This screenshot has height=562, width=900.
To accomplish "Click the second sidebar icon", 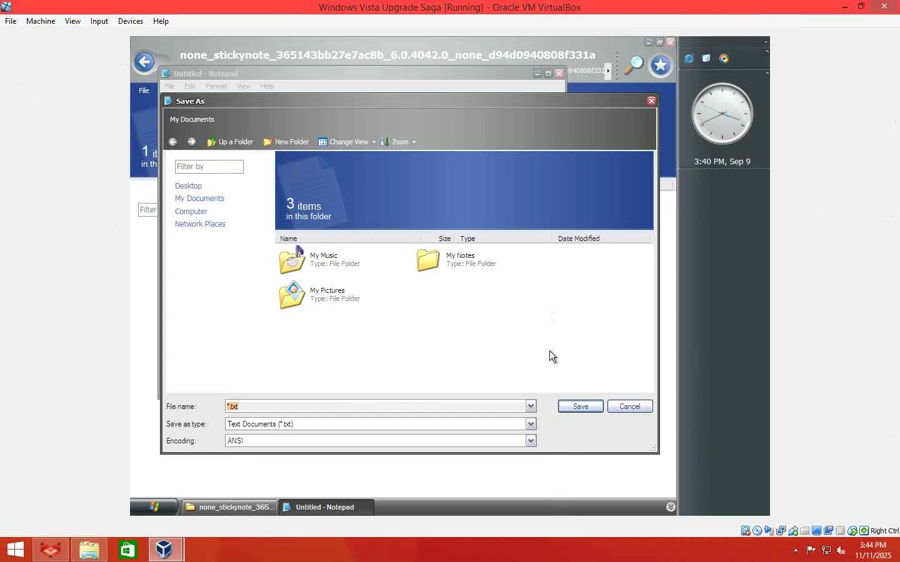I will point(706,59).
